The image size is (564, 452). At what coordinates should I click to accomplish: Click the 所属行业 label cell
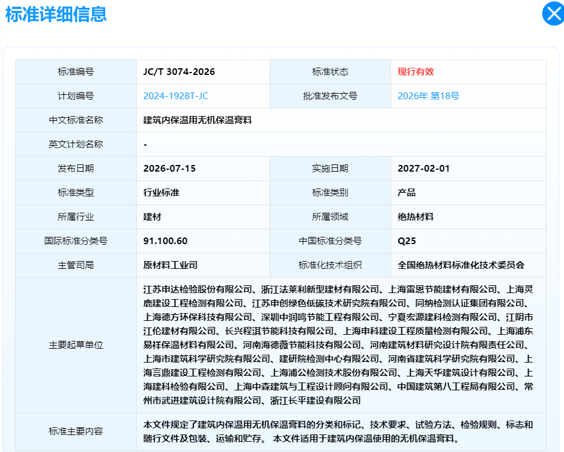76,217
